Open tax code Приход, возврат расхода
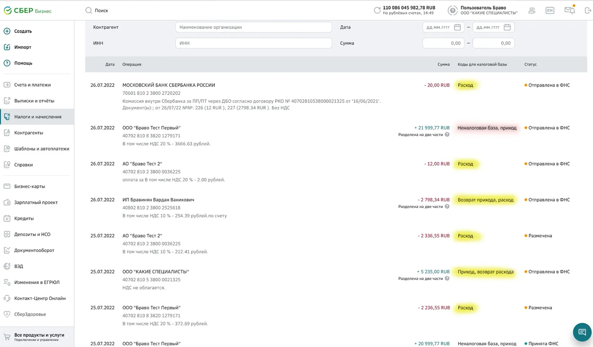Screen dimensions: 593x347 point(485,272)
